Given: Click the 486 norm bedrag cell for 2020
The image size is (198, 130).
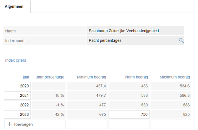Looking at the screenshot, I should click(129, 86).
